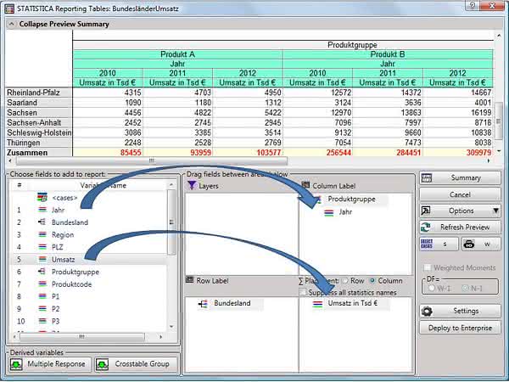Select the Row placement radio button
509x382 pixels.
[346, 281]
